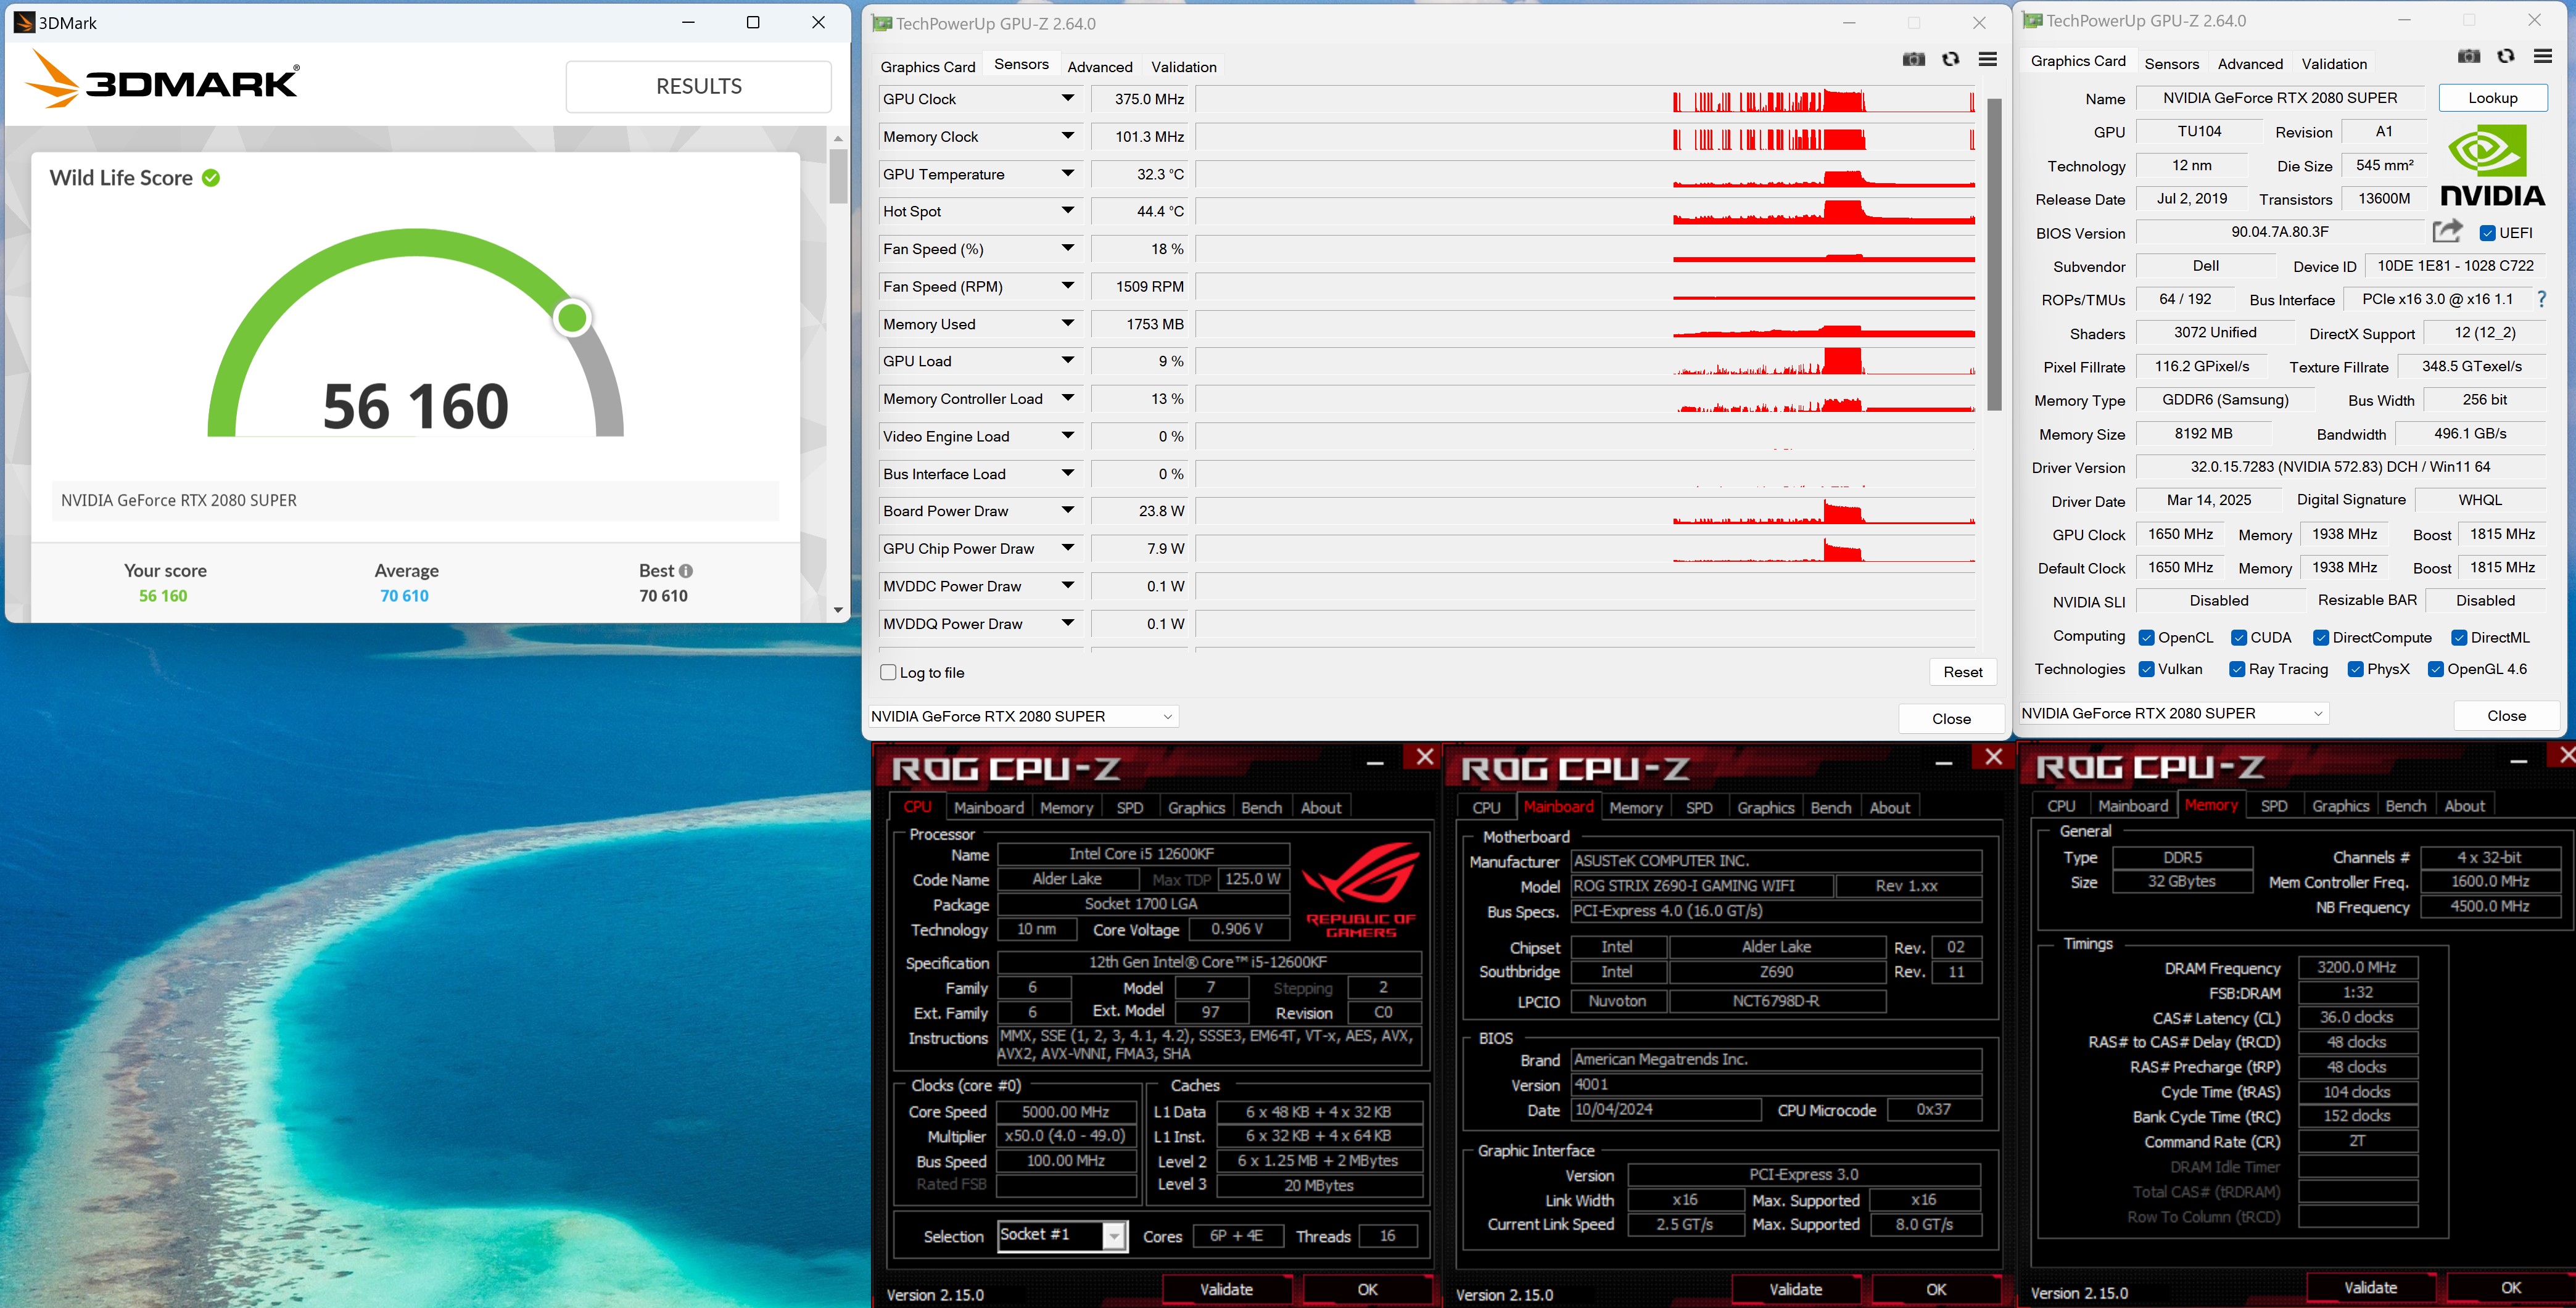Toggle the PhysX checkbox
Image resolution: width=2576 pixels, height=1308 pixels.
point(2355,669)
